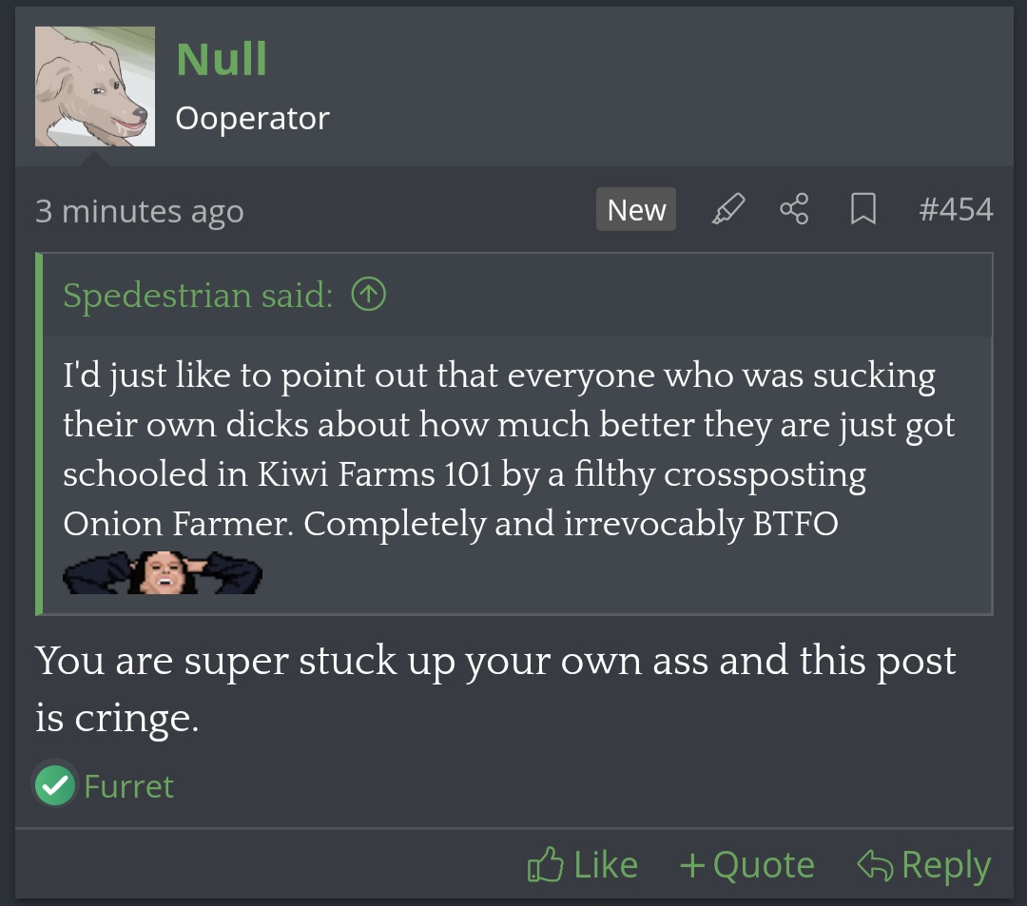This screenshot has height=906, width=1027.
Task: Click the New badge label
Action: click(636, 209)
